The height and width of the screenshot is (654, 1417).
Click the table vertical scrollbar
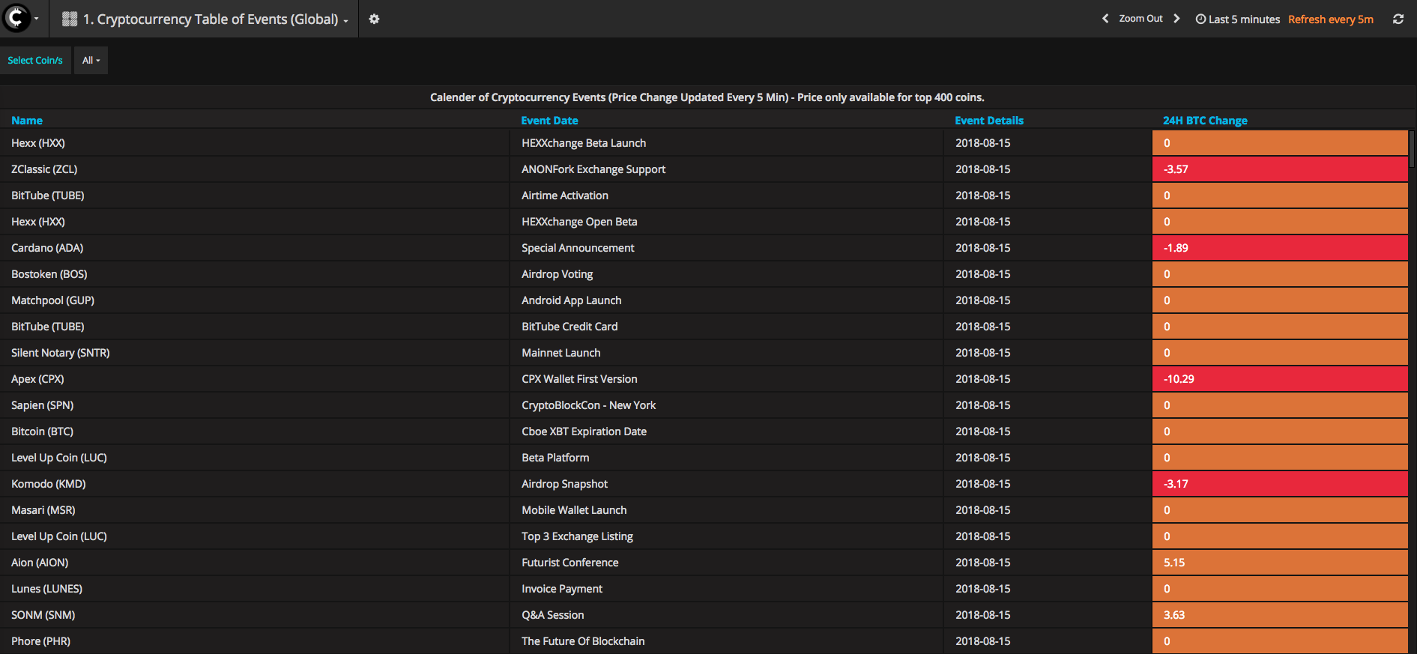tap(1412, 149)
